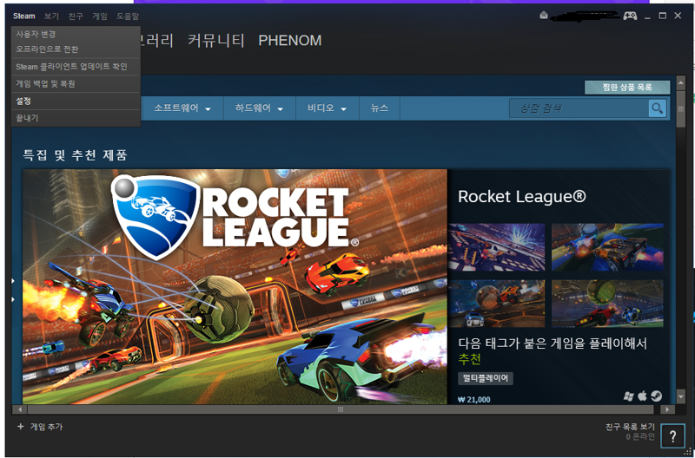
Task: Click the 게임 추가 label
Action: 46,427
